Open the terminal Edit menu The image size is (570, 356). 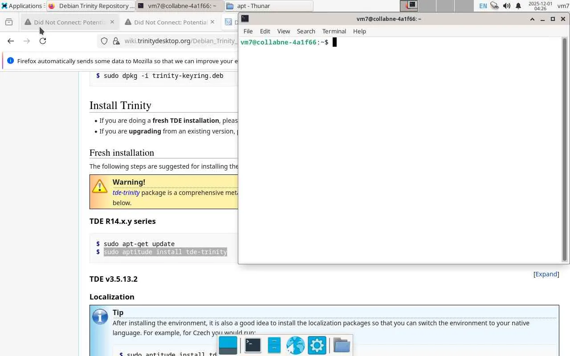click(265, 31)
